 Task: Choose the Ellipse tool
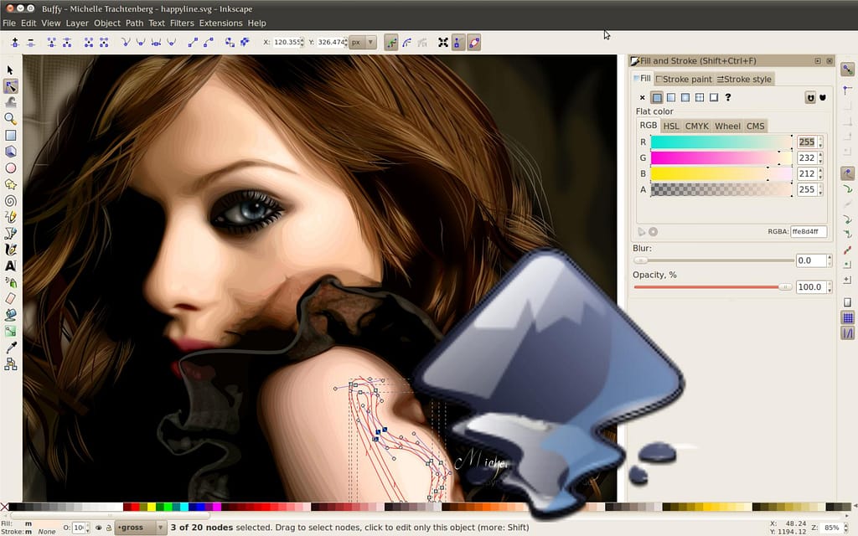[x=11, y=167]
